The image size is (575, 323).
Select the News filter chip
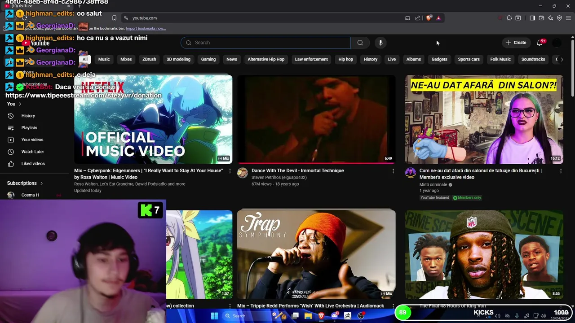point(232,59)
